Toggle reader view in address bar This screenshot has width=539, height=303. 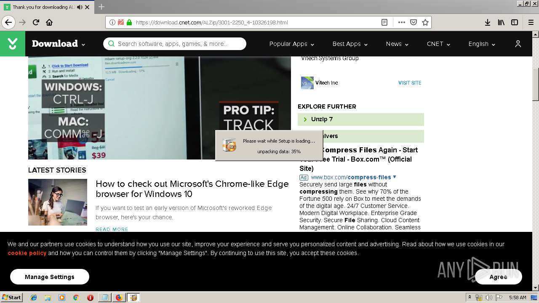[384, 22]
